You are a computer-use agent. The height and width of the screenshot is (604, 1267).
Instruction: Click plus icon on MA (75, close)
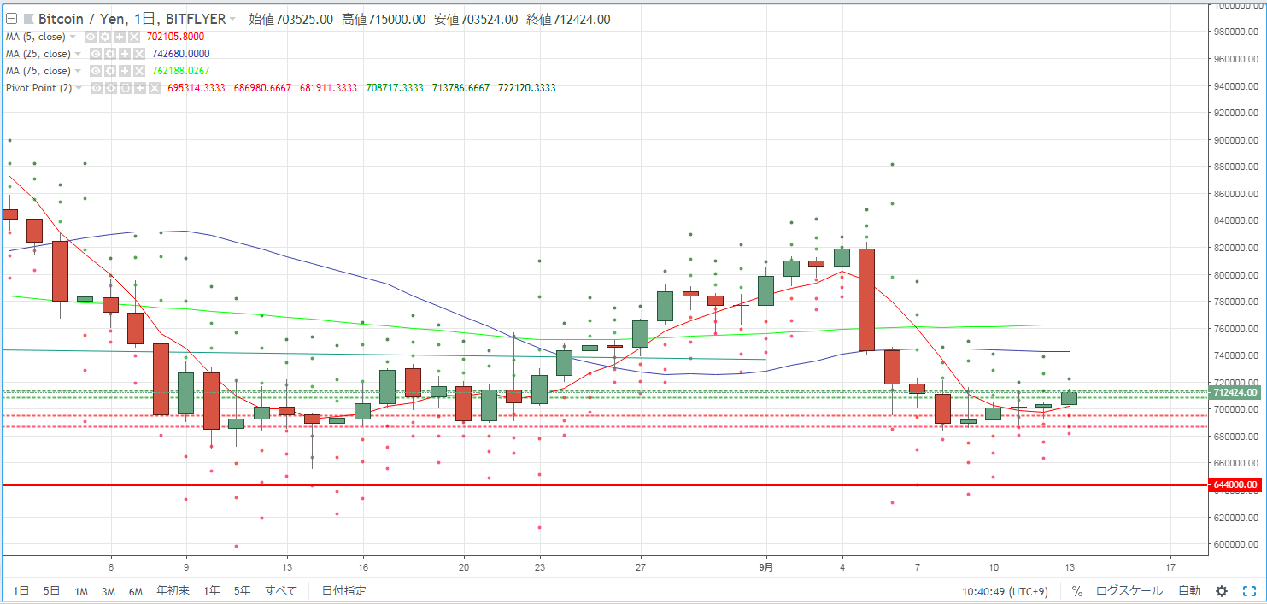pyautogui.click(x=125, y=71)
